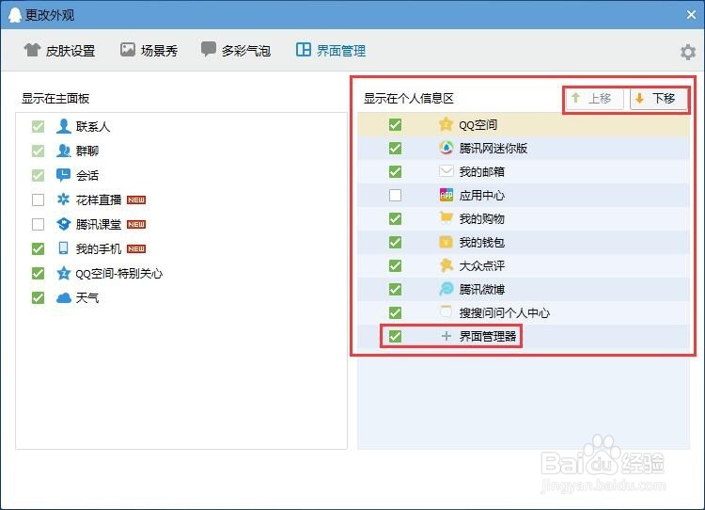
Task: Uncheck the 天气 checkbox
Action: coord(39,297)
